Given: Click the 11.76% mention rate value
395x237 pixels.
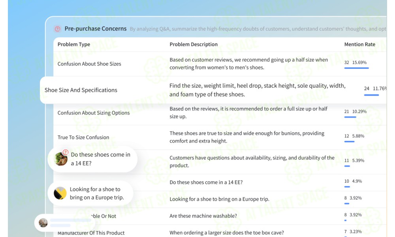Looking at the screenshot, I should coord(380,88).
